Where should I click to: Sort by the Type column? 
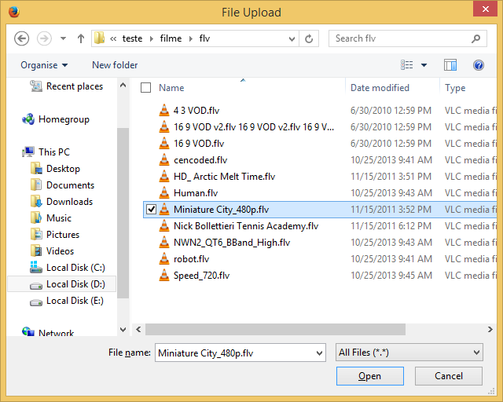pyautogui.click(x=455, y=88)
